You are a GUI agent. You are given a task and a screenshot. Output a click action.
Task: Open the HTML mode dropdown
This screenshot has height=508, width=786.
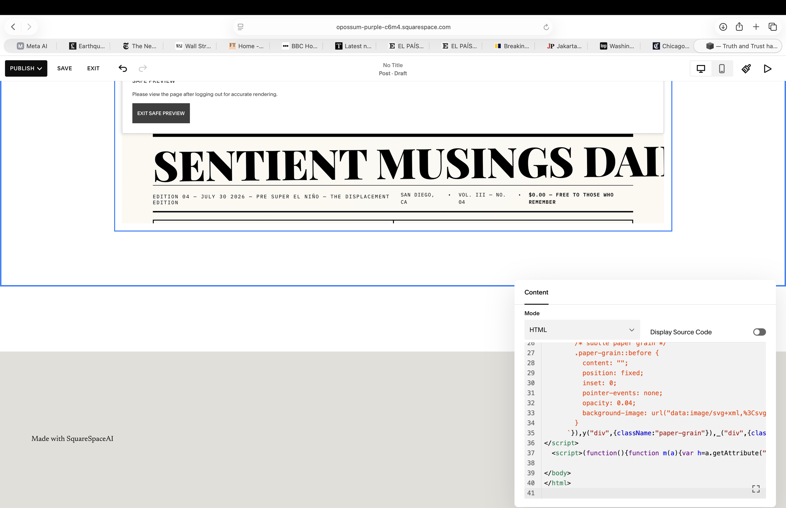582,329
